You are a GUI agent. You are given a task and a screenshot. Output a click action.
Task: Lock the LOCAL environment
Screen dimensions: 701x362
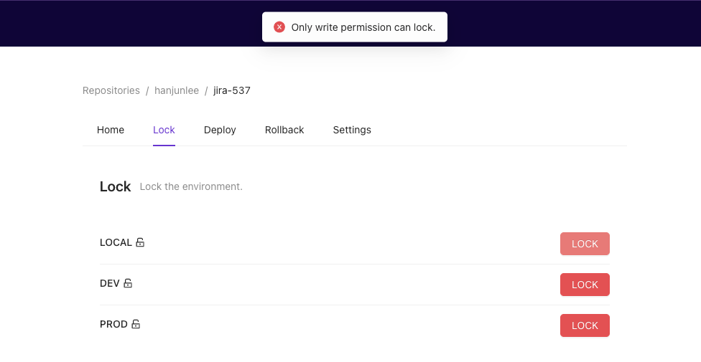(585, 244)
